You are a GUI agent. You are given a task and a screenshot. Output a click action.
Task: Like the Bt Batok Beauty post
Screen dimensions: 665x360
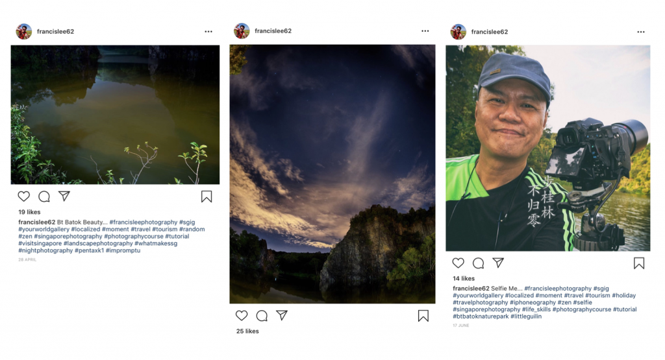coord(23,197)
